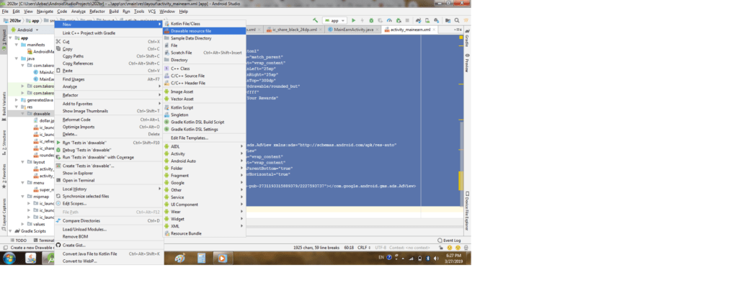738x296 pixels.
Task: Click green Run 'Tests in drawable' icon
Action: pyautogui.click(x=58, y=142)
